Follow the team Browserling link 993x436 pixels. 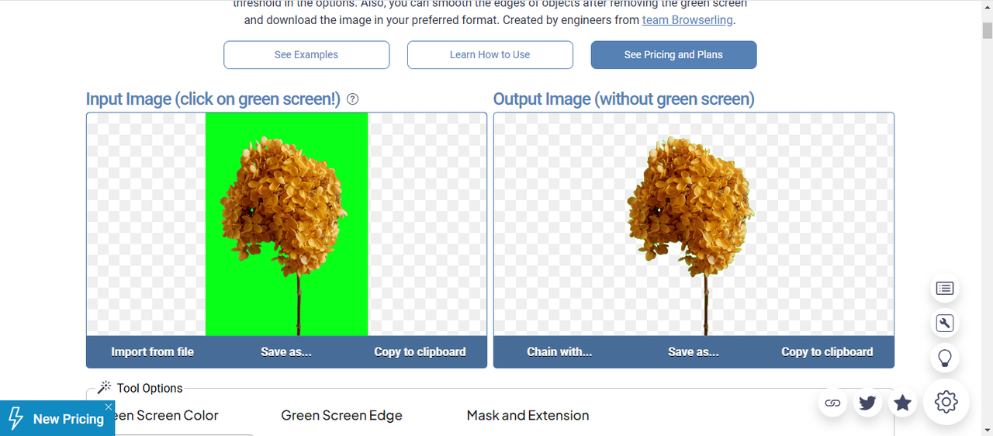pyautogui.click(x=687, y=20)
